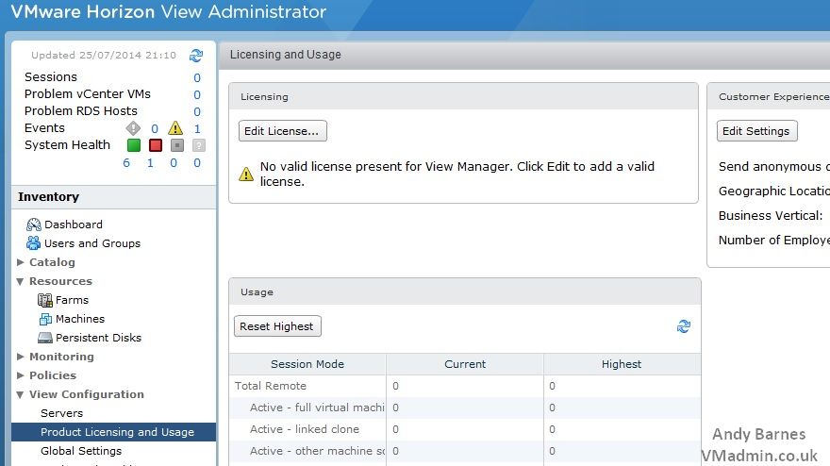This screenshot has height=466, width=830.
Task: Click the Edit Settings button
Action: [757, 131]
